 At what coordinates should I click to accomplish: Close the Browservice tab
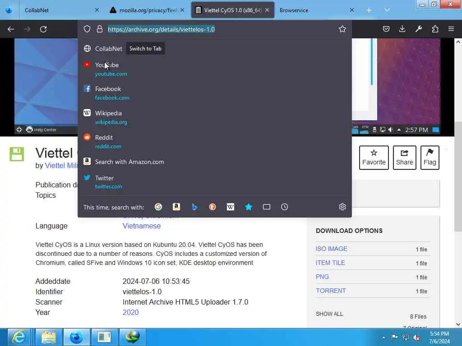click(x=351, y=10)
